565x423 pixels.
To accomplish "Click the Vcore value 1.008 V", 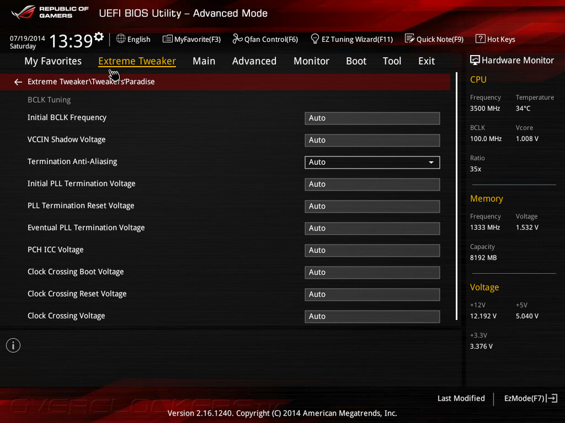I will [527, 139].
